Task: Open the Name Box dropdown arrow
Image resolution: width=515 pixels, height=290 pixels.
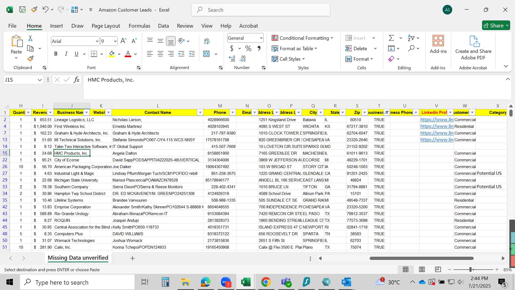Action: point(40,80)
